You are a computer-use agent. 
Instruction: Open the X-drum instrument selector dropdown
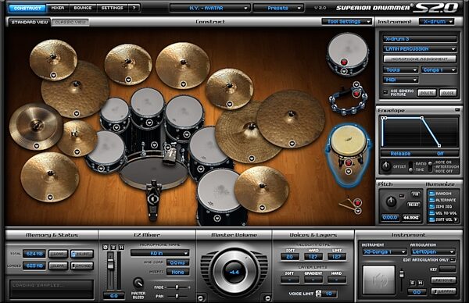(x=437, y=22)
